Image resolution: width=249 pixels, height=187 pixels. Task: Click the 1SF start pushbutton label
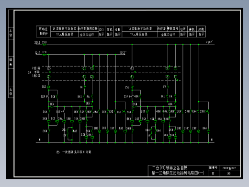43,96
